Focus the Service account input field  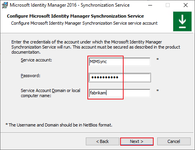[120, 61]
